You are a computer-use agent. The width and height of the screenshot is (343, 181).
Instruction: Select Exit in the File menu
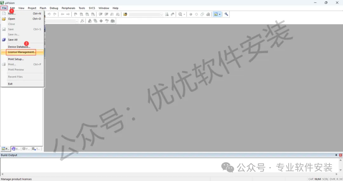22,84
